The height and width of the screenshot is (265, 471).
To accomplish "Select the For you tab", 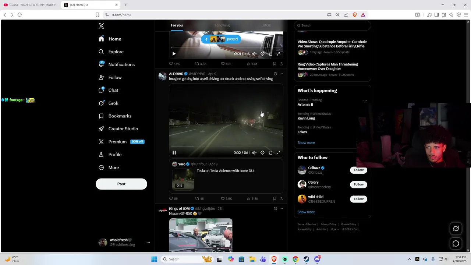I will tap(177, 25).
